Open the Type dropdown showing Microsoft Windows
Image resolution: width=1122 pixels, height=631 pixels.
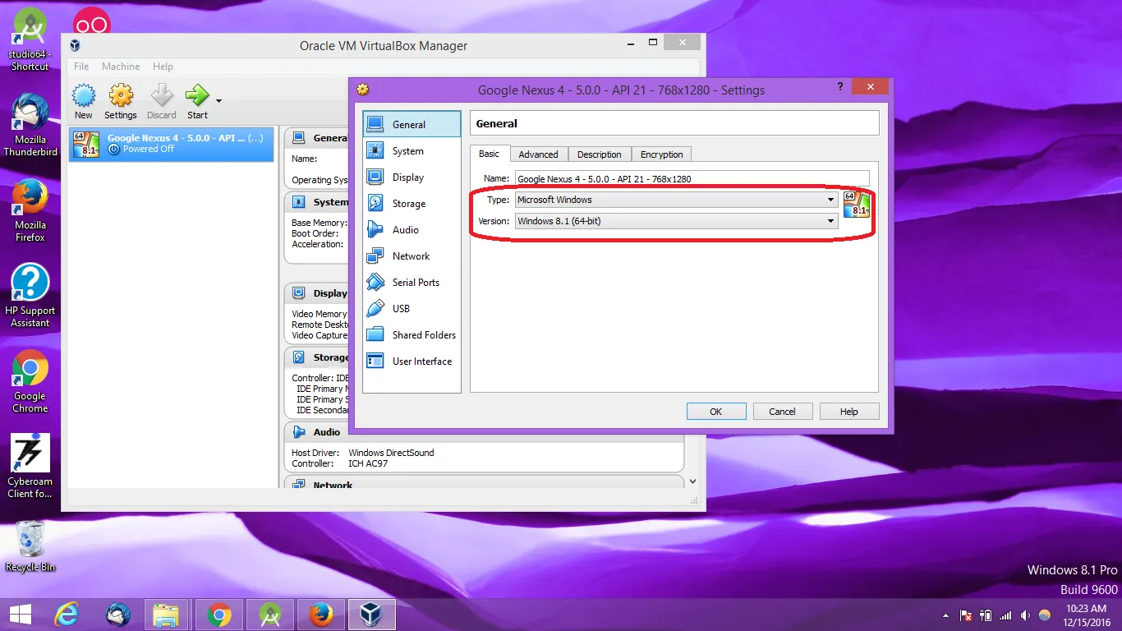(x=676, y=200)
